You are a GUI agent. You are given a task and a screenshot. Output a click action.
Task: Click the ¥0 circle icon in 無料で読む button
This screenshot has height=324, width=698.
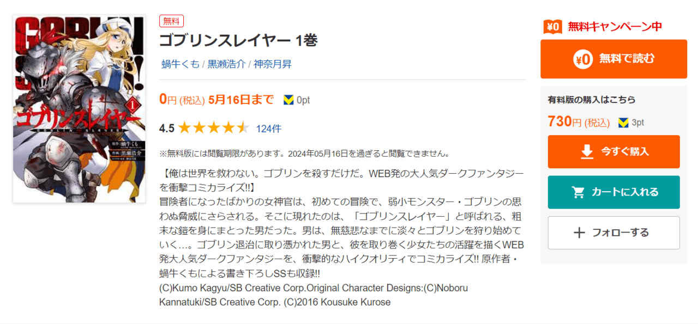pos(583,59)
